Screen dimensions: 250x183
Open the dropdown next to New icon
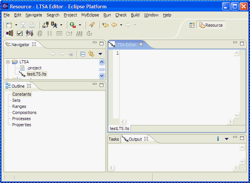coord(16,25)
